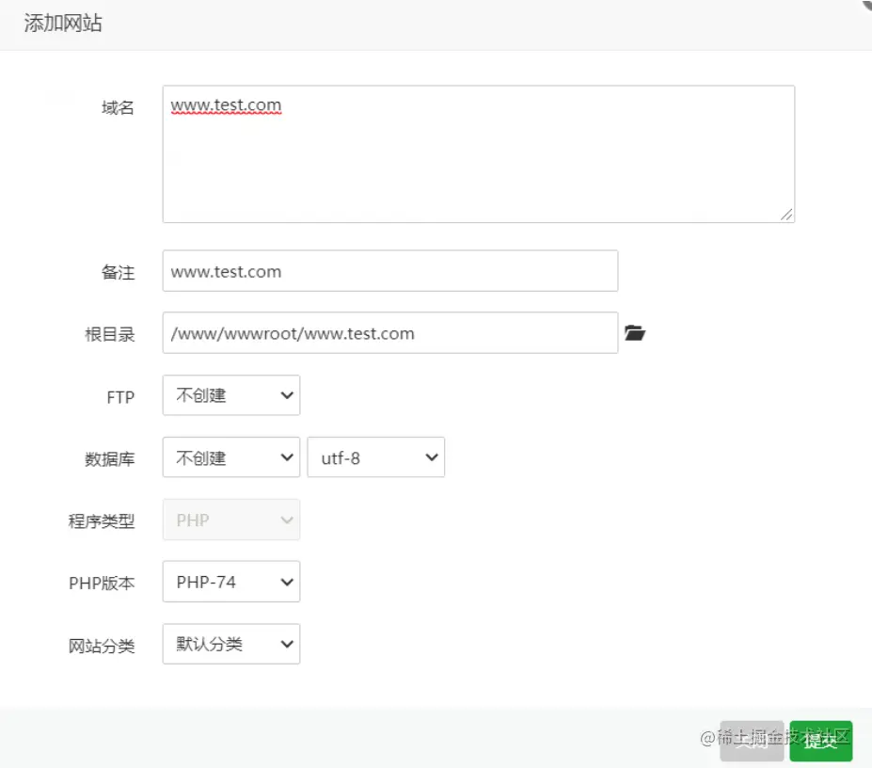872x768 pixels.
Task: Click the gray cancel button beside 提交
Action: [x=752, y=741]
